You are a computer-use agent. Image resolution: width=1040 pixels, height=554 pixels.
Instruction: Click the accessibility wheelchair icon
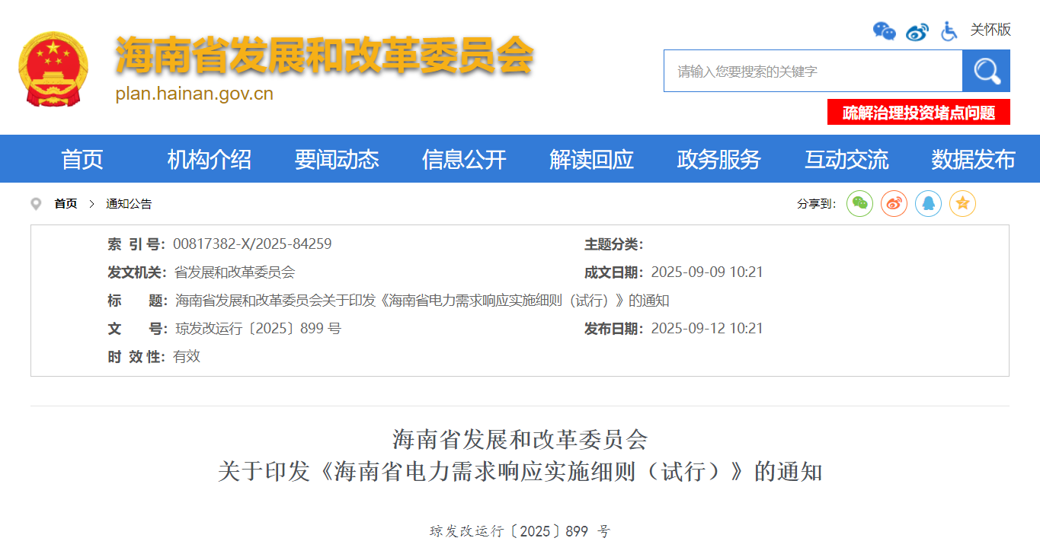949,30
